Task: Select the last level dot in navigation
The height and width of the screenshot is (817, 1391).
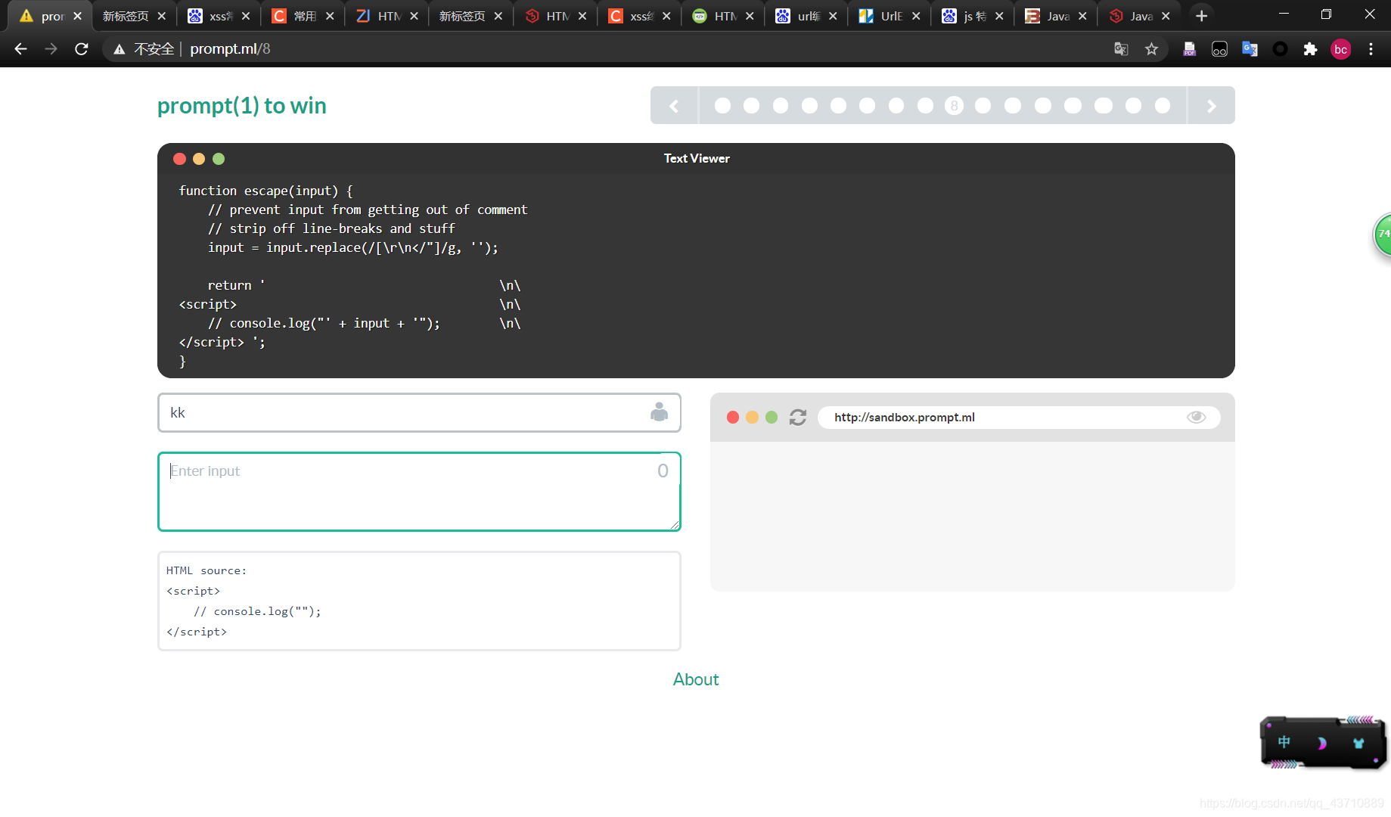Action: click(1163, 106)
